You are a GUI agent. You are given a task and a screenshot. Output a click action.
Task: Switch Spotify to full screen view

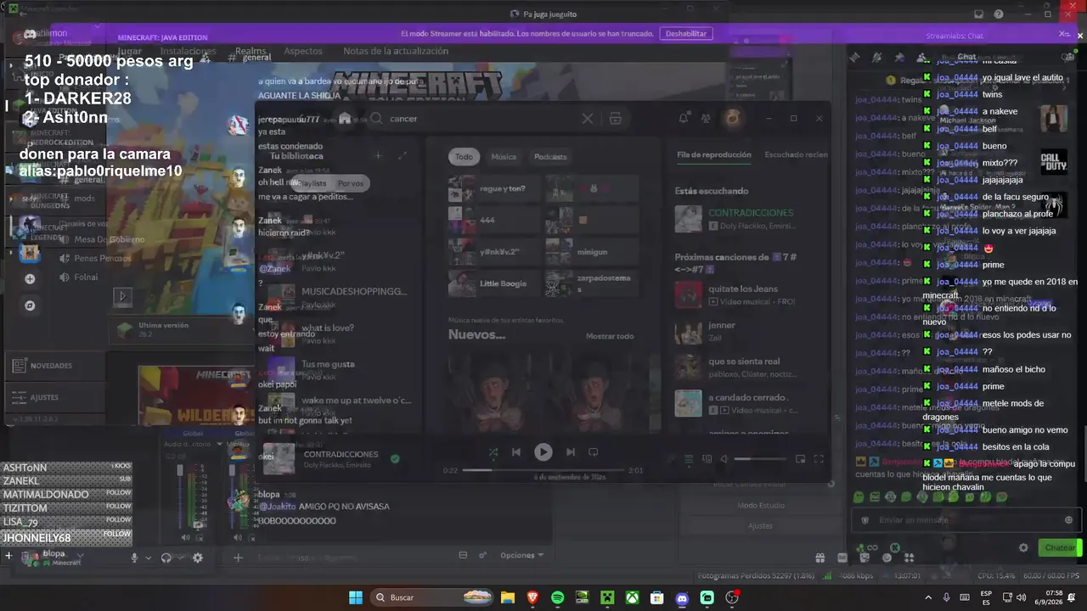coord(819,459)
